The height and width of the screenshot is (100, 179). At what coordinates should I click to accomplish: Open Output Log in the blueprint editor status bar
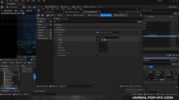point(54,86)
